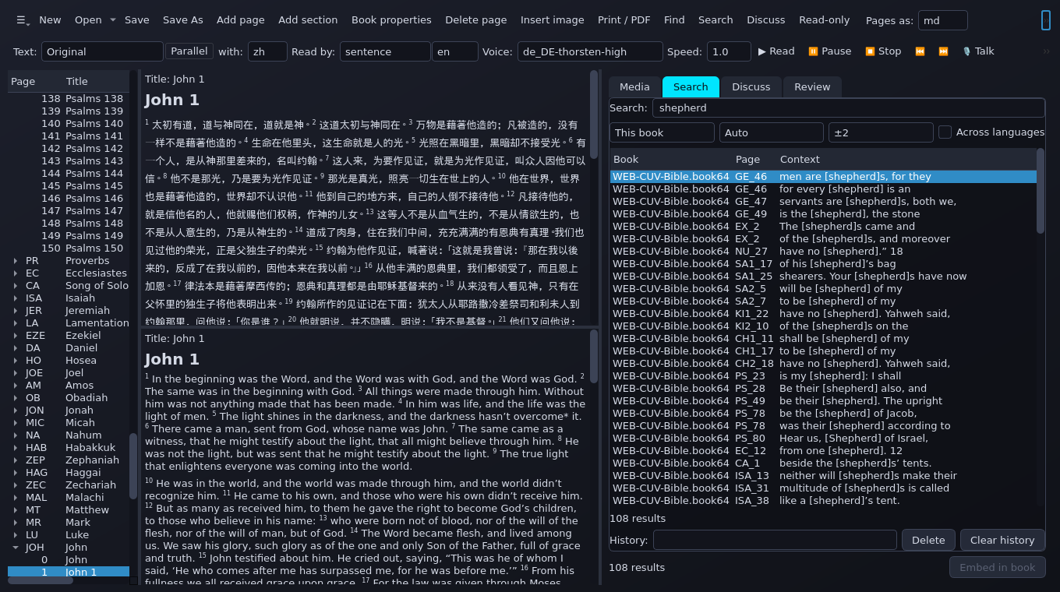Open the Pages as format dropdown

tap(942, 20)
